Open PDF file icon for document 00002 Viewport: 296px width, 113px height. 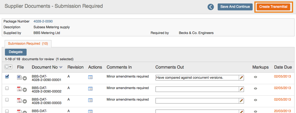point(19,89)
